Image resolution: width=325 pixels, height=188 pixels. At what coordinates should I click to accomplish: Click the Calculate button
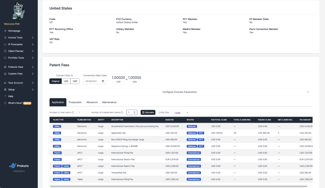(x=148, y=113)
